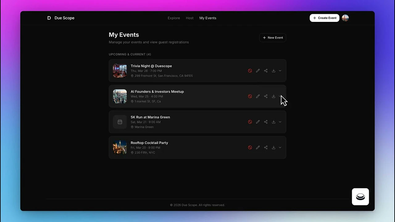Open the AI Founders Meetup thumbnail
This screenshot has height=222, width=395.
point(120,96)
